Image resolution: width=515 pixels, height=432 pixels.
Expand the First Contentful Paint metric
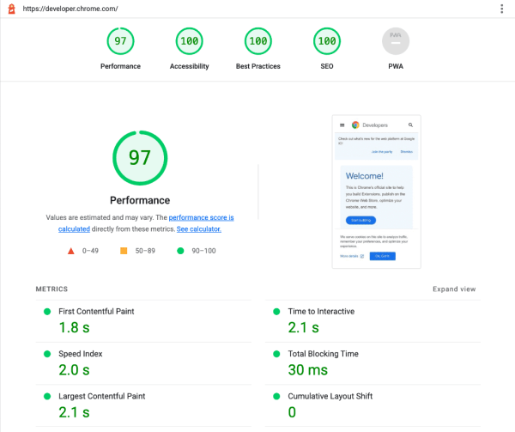pyautogui.click(x=96, y=311)
